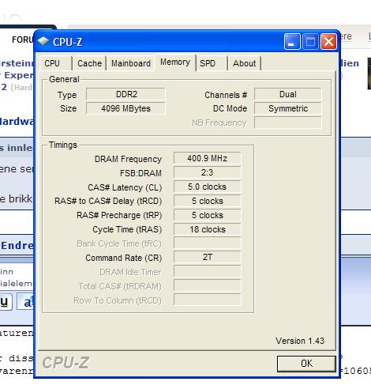The image size is (371, 385).
Task: Click the DRAM Frequency 400.9 MHz field
Action: [x=208, y=158]
